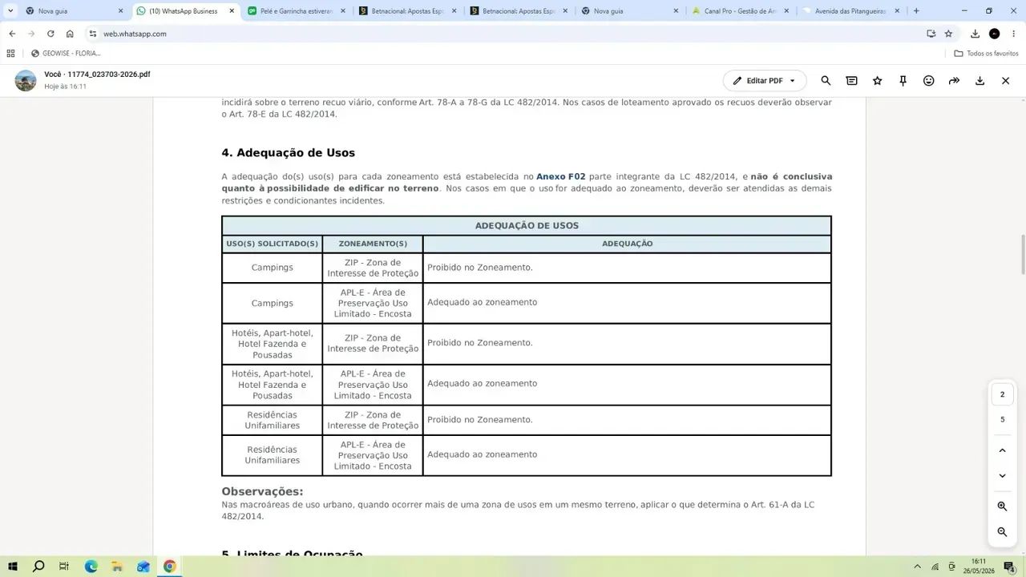1026x577 pixels.
Task: Show hidden system tray icons
Action: 917,567
